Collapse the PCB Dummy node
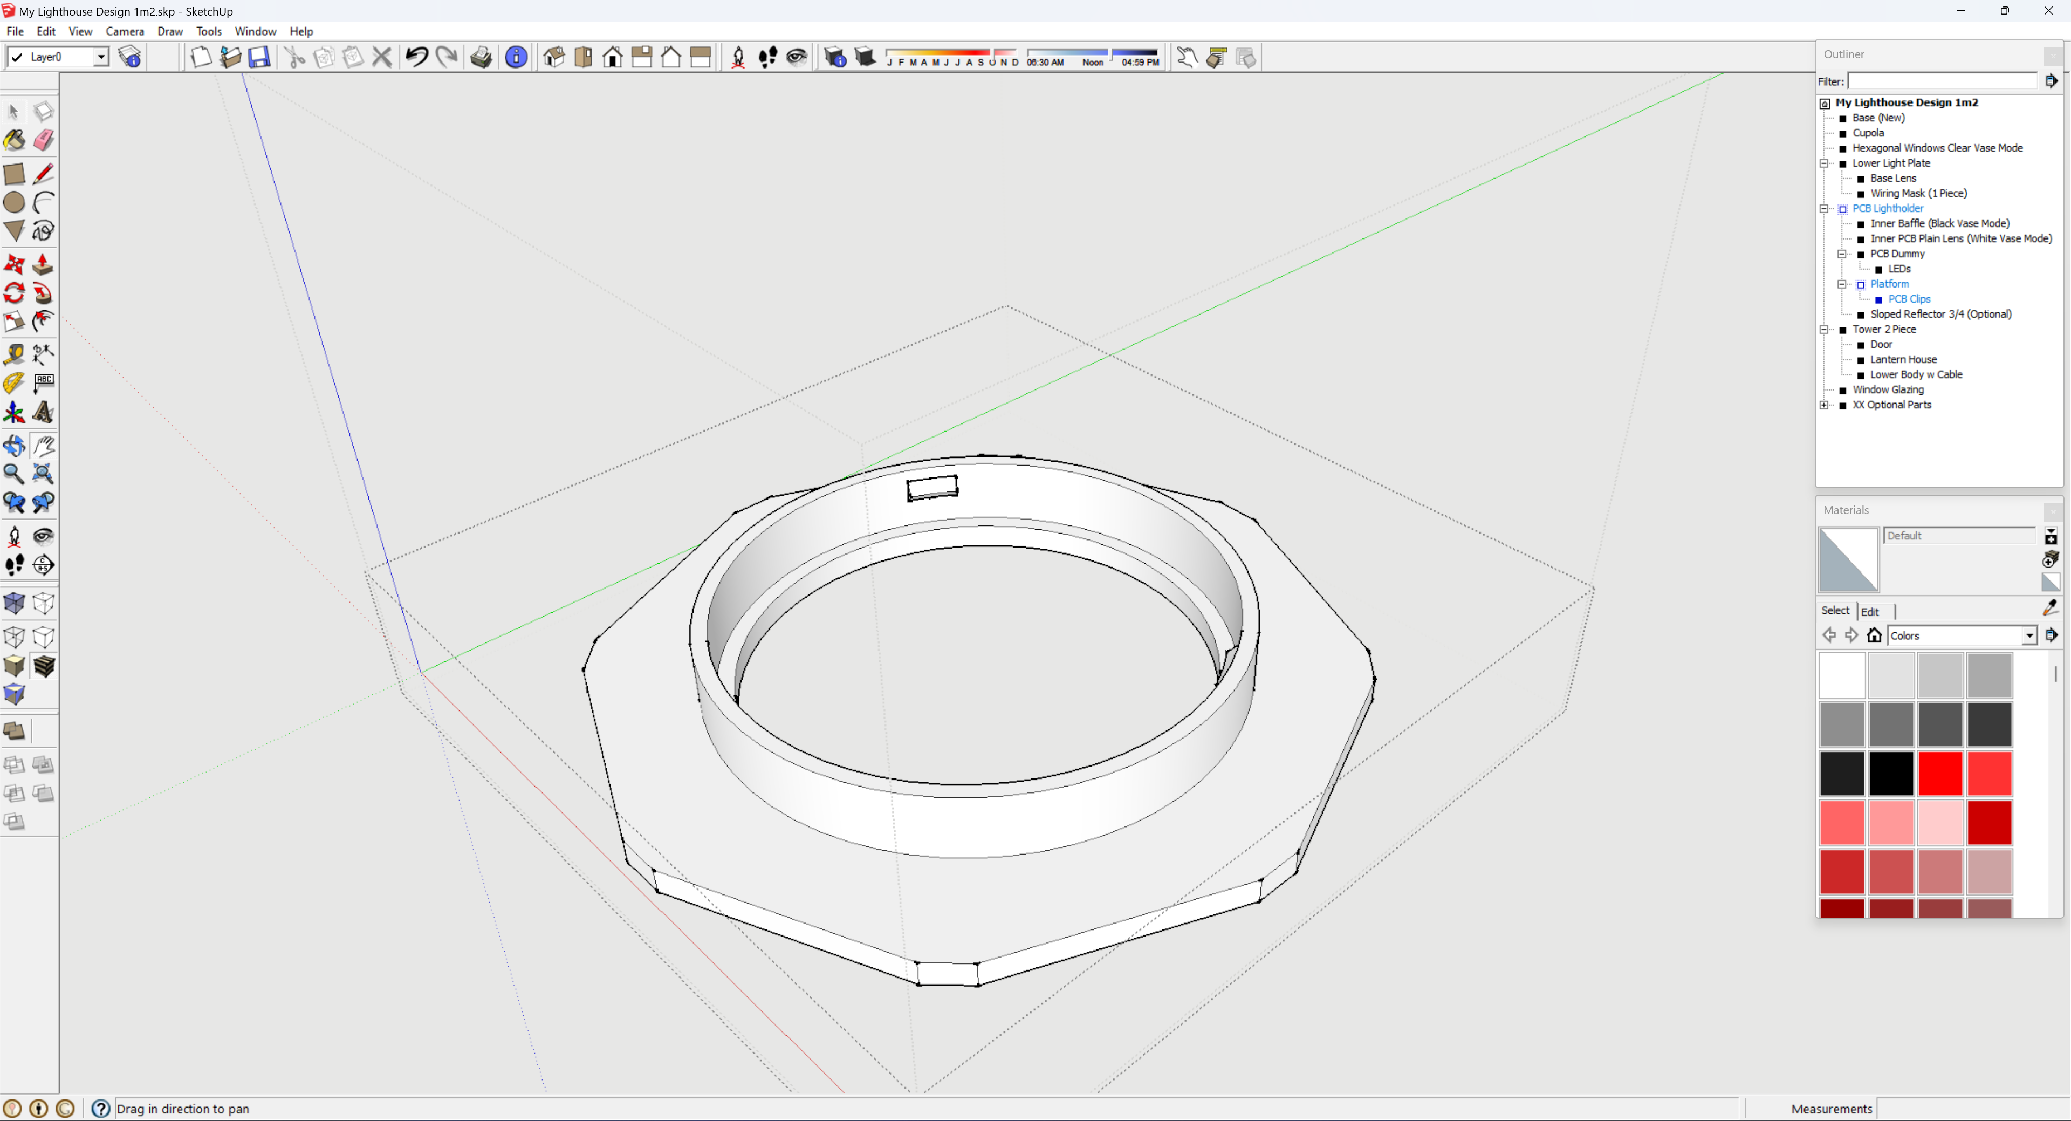The image size is (2071, 1121). (1842, 254)
